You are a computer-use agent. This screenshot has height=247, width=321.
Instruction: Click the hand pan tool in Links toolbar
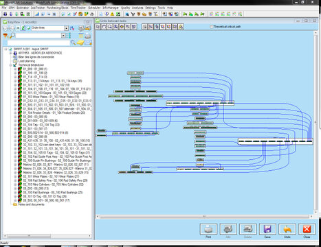[x=104, y=27]
